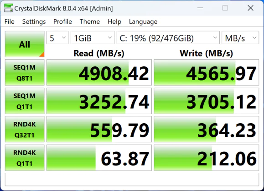This screenshot has width=264, height=191.
Task: Open the test count dropdown showing 5
Action: point(57,38)
